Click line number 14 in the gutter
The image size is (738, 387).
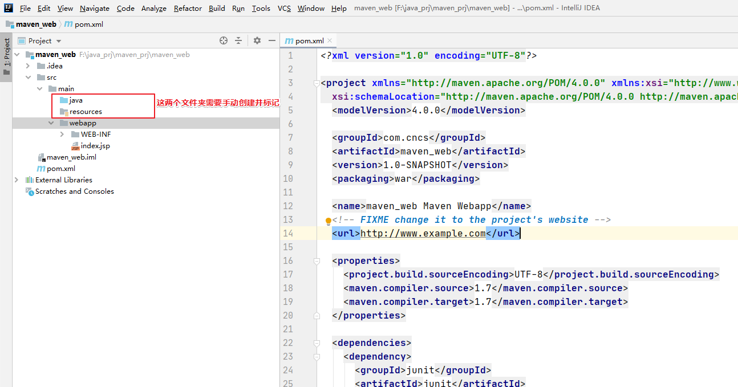click(x=288, y=234)
